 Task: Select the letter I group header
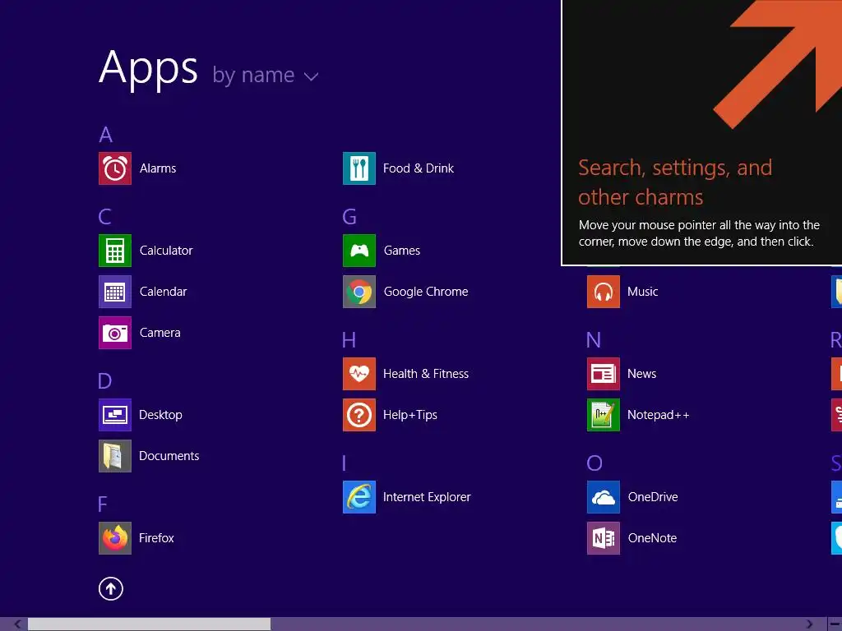coord(345,463)
